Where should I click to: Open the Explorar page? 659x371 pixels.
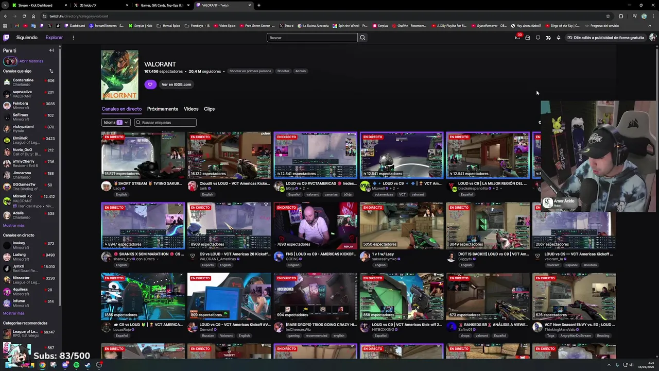click(x=54, y=38)
